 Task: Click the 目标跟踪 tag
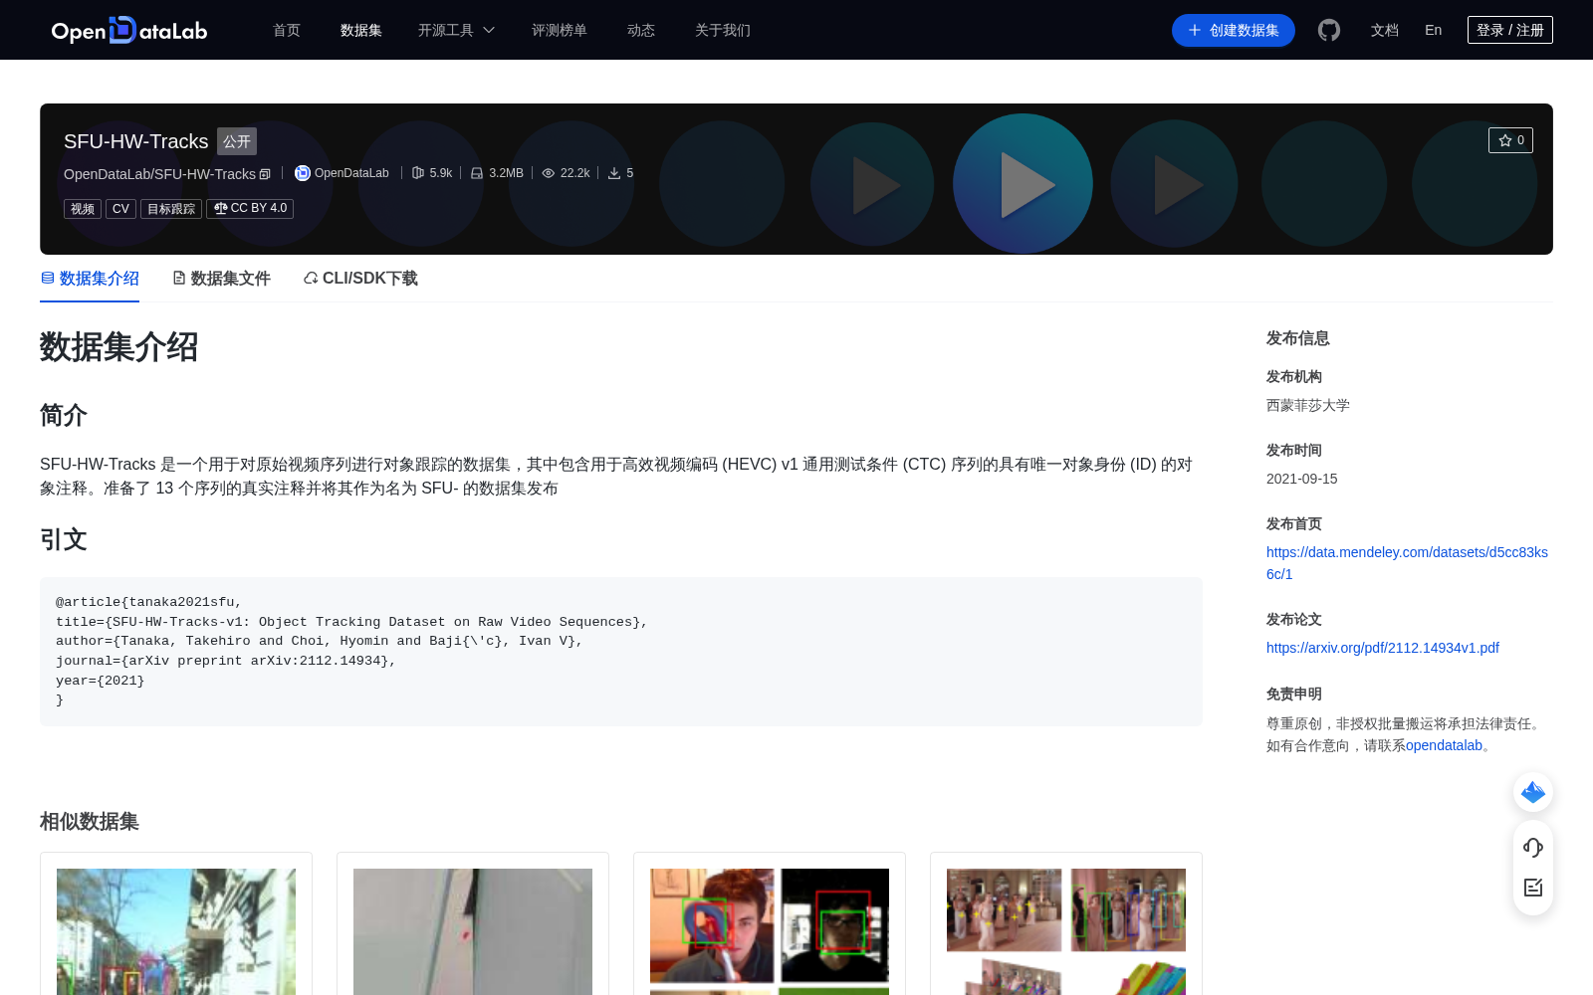pos(171,209)
